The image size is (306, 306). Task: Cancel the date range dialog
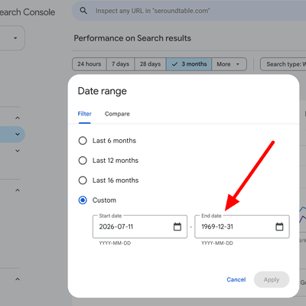(x=236, y=279)
